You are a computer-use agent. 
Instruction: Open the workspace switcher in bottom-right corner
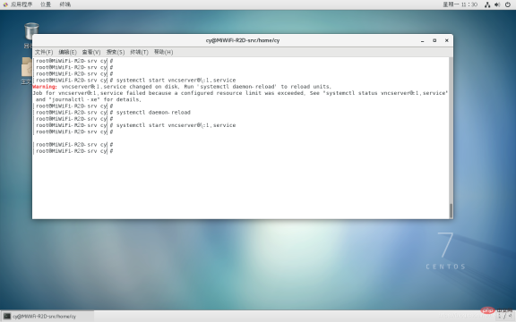coord(505,316)
